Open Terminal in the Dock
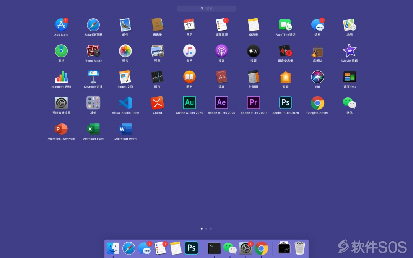The height and width of the screenshot is (258, 413). pos(214,248)
